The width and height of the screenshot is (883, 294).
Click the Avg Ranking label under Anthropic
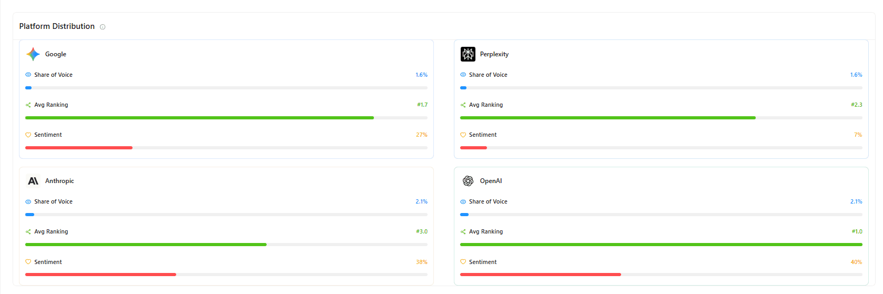click(51, 231)
